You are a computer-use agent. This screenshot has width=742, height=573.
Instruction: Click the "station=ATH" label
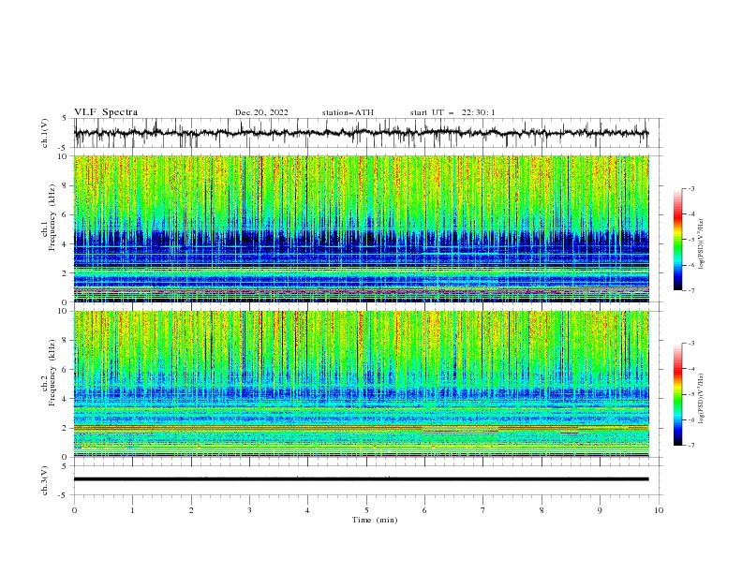click(x=348, y=112)
